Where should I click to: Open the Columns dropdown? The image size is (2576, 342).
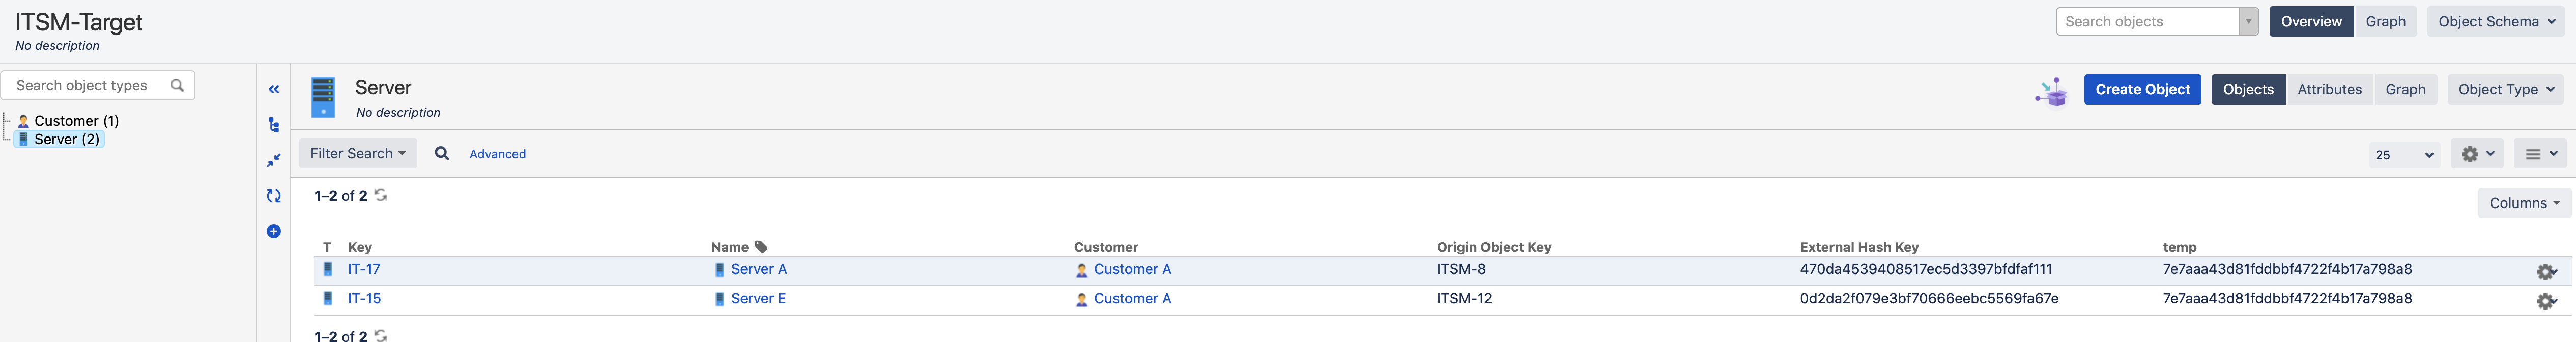click(x=2523, y=203)
